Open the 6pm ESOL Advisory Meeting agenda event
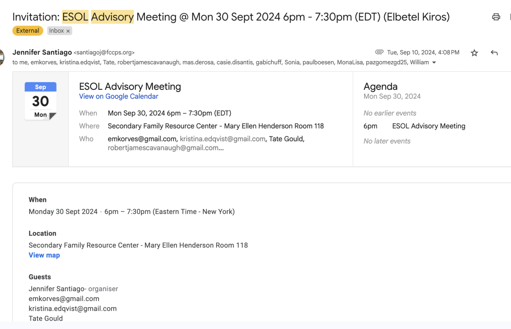 [x=428, y=126]
